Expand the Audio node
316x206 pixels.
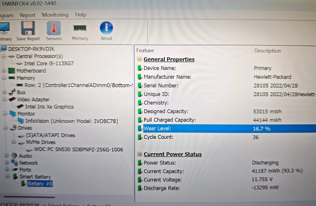pyautogui.click(x=7, y=156)
